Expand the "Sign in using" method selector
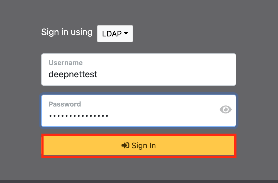 pyautogui.click(x=115, y=34)
